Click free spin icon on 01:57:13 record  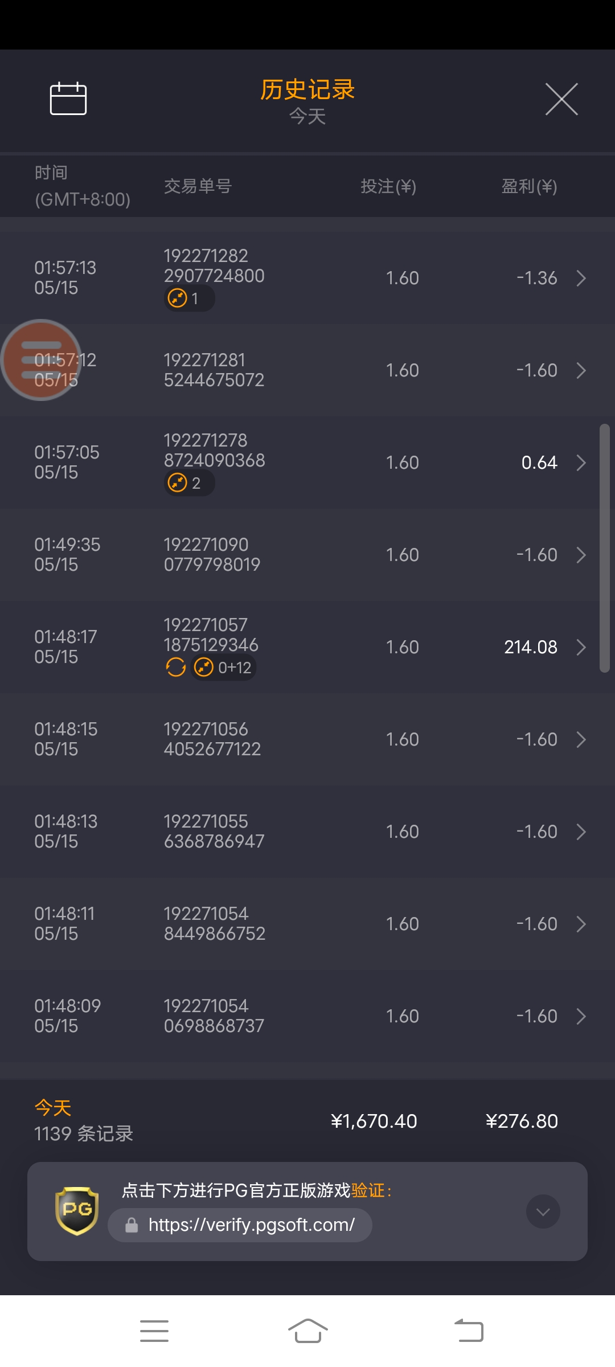point(178,298)
